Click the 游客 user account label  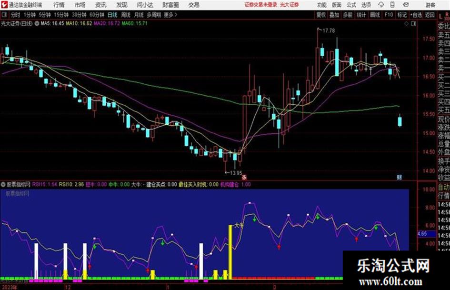click(430, 5)
